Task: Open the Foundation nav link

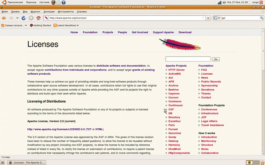Action: tap(90, 32)
